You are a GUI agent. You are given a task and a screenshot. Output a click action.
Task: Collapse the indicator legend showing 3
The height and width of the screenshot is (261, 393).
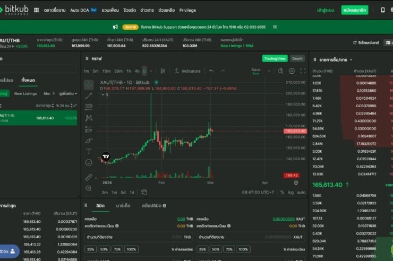click(105, 94)
